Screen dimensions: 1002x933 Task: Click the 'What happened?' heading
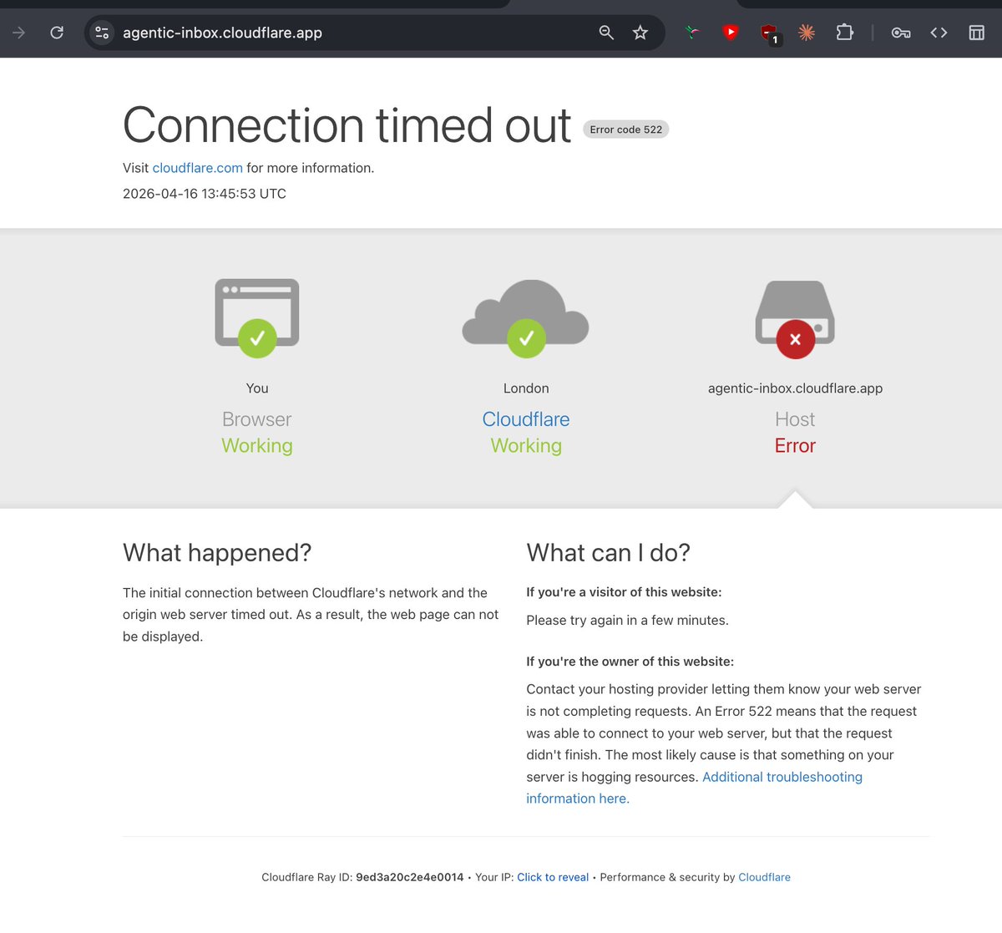point(217,553)
